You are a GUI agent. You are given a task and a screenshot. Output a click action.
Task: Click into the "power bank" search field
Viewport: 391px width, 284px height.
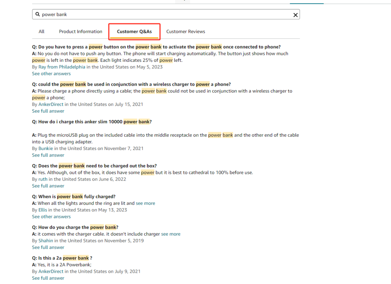pyautogui.click(x=163, y=14)
